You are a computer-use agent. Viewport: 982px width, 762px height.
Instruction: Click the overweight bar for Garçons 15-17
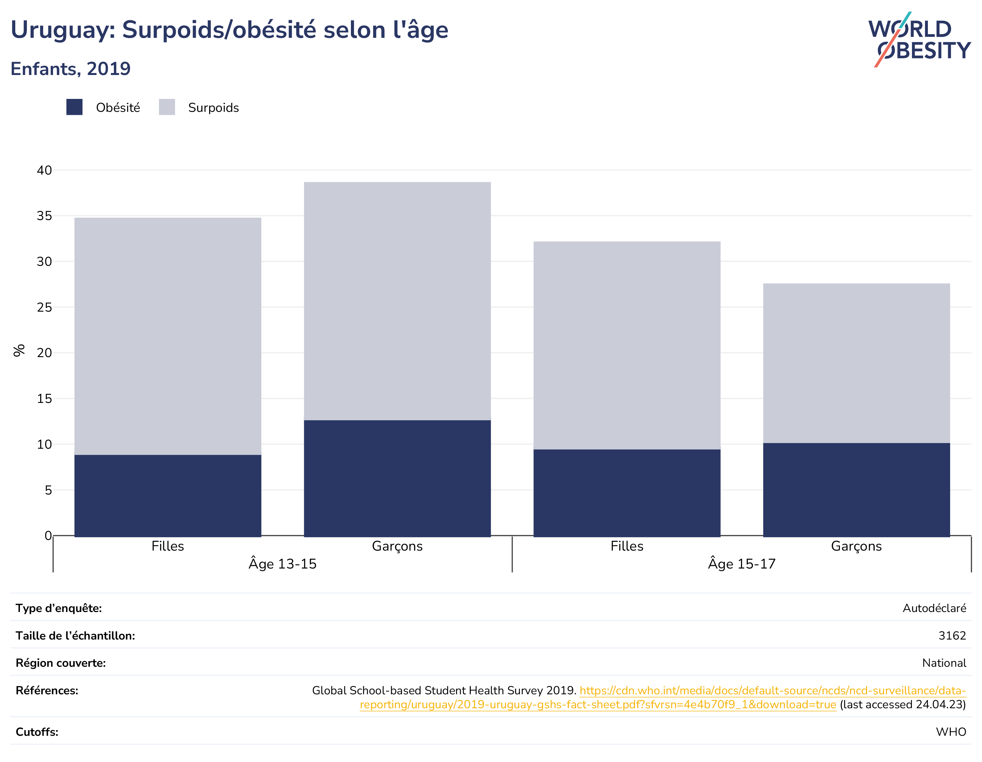point(857,363)
